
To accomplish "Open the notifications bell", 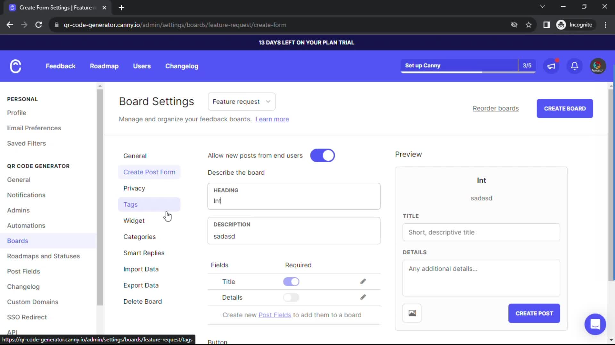I will pos(574,66).
